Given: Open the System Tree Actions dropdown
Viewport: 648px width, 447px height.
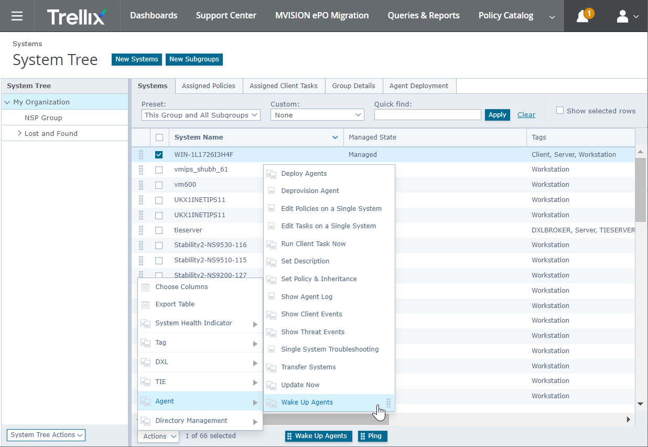Looking at the screenshot, I should tap(46, 435).
